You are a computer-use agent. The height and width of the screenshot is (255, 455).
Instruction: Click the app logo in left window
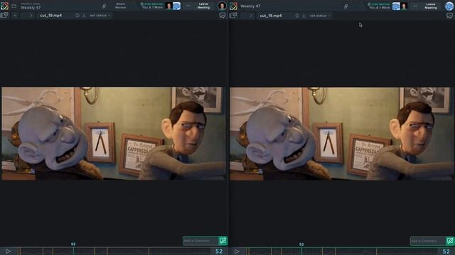[x=4, y=6]
